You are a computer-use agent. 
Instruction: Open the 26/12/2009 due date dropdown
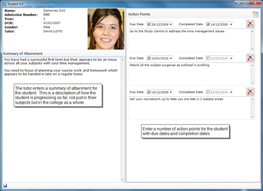(x=171, y=24)
